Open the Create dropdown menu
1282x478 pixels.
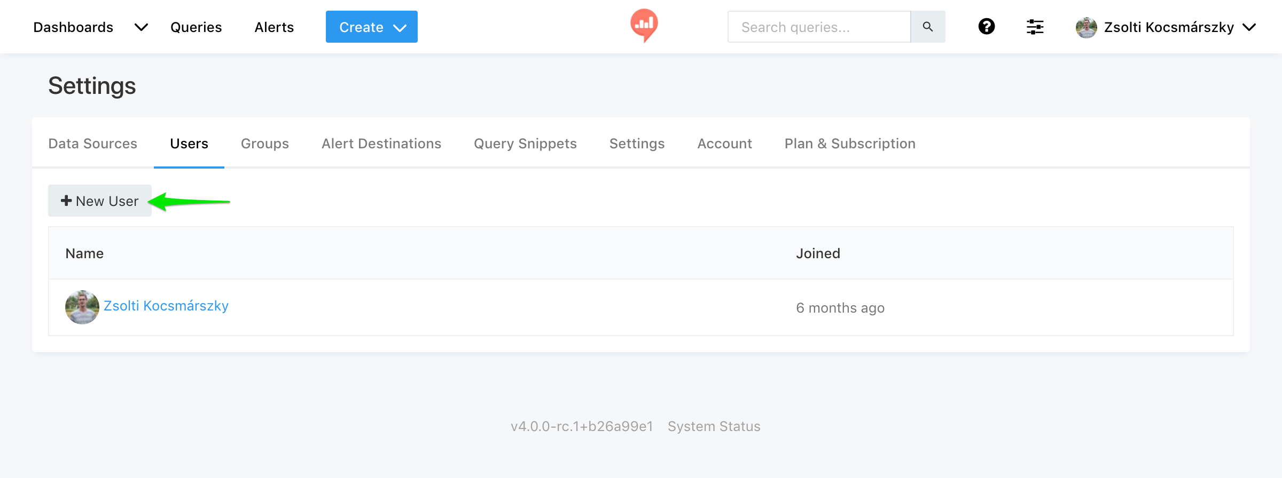click(371, 27)
